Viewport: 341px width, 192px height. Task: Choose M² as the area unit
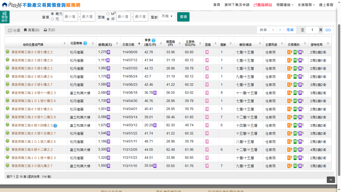108,14
